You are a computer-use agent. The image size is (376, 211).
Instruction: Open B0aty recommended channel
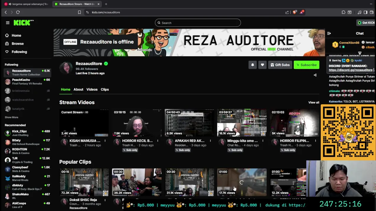pos(27,142)
